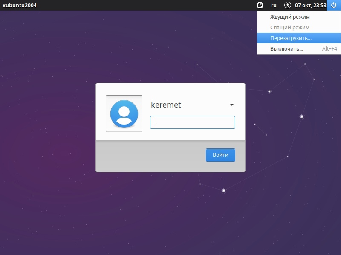Screen dimensions: 341x255
Task: Select "Спящий режим" from the power menu
Action: pos(290,28)
